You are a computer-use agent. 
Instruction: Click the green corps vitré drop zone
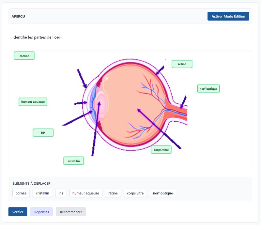pyautogui.click(x=161, y=150)
